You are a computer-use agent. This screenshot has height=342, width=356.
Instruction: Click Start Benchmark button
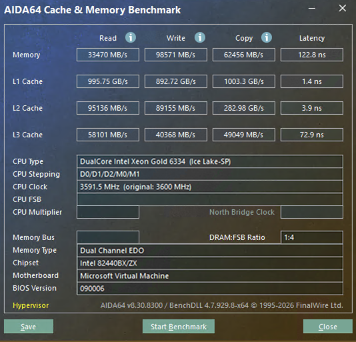point(179,326)
